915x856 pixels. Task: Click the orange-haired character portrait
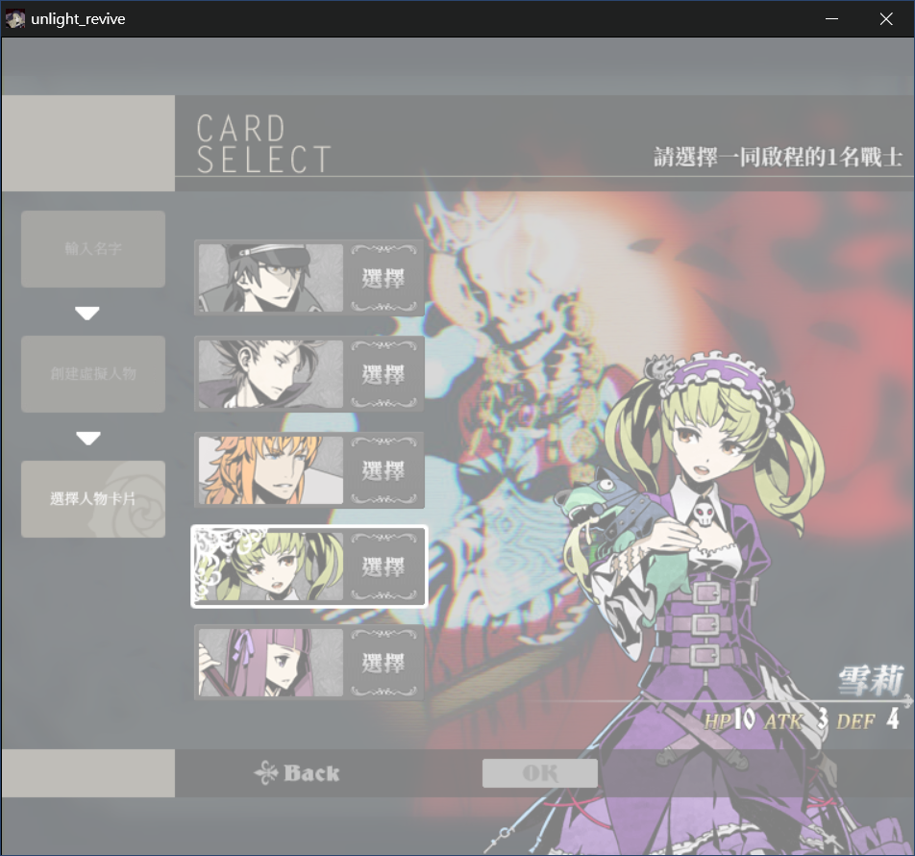point(271,470)
